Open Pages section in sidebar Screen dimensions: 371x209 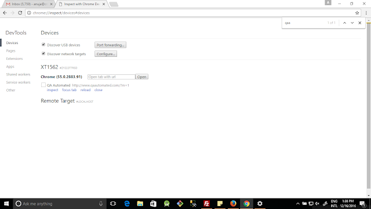(x=10, y=51)
